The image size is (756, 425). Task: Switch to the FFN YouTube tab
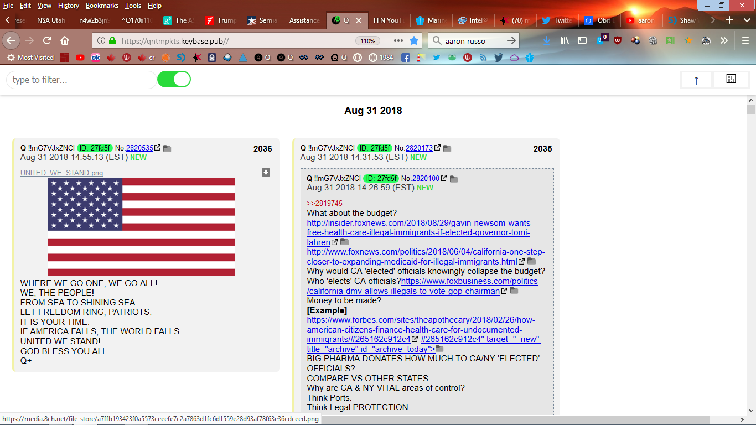[x=386, y=20]
